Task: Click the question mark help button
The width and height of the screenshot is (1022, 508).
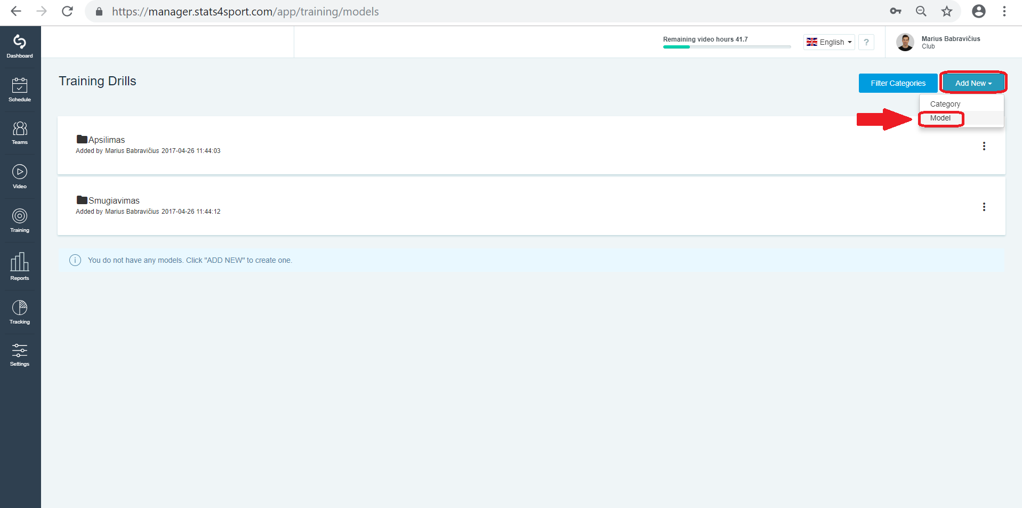Action: [x=866, y=42]
